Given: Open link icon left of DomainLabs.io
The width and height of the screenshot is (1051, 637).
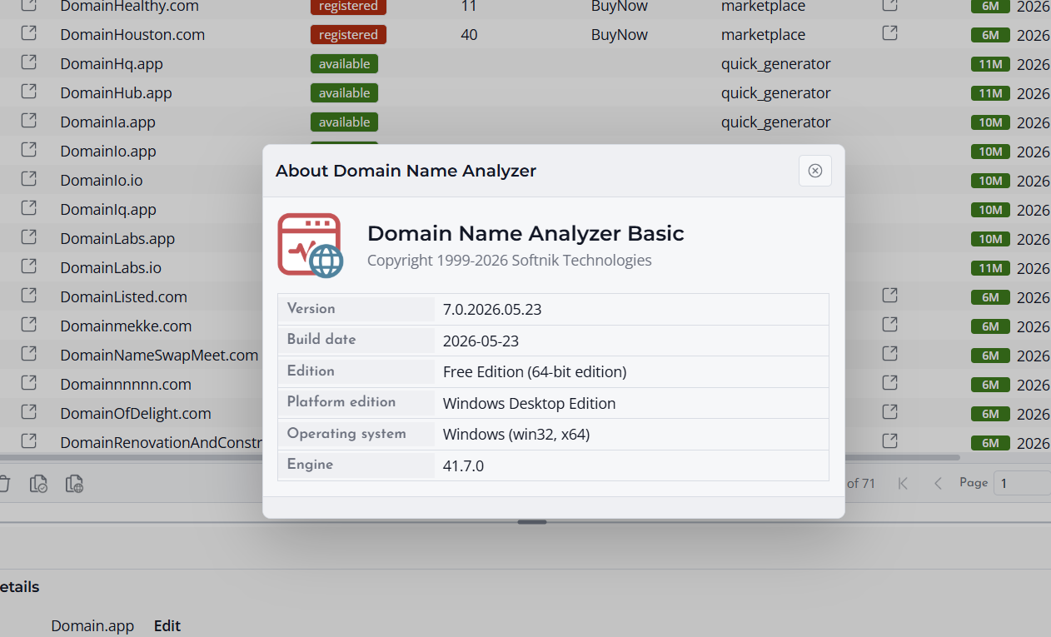Looking at the screenshot, I should pyautogui.click(x=28, y=266).
